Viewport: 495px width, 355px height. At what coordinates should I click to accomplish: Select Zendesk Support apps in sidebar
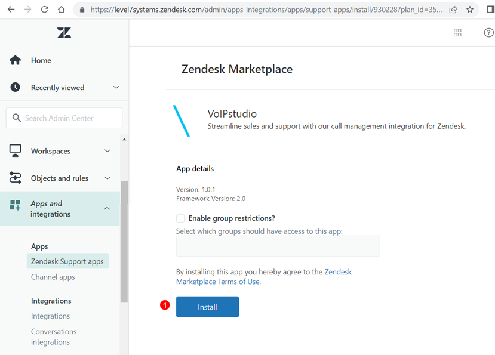(67, 261)
